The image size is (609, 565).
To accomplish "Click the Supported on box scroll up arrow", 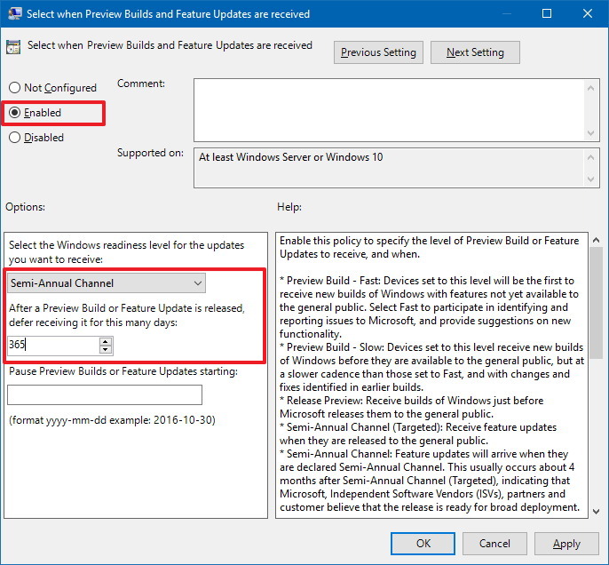I will [590, 157].
